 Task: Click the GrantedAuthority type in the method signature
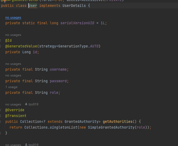(x=82, y=121)
